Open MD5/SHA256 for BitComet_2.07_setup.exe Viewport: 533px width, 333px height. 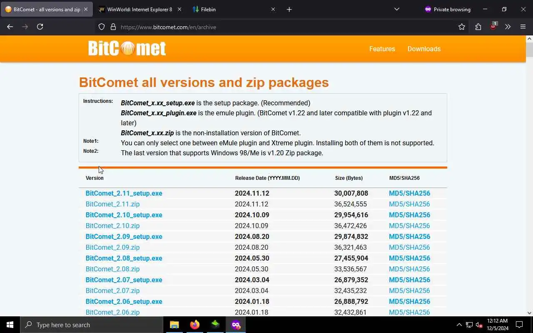(409, 280)
